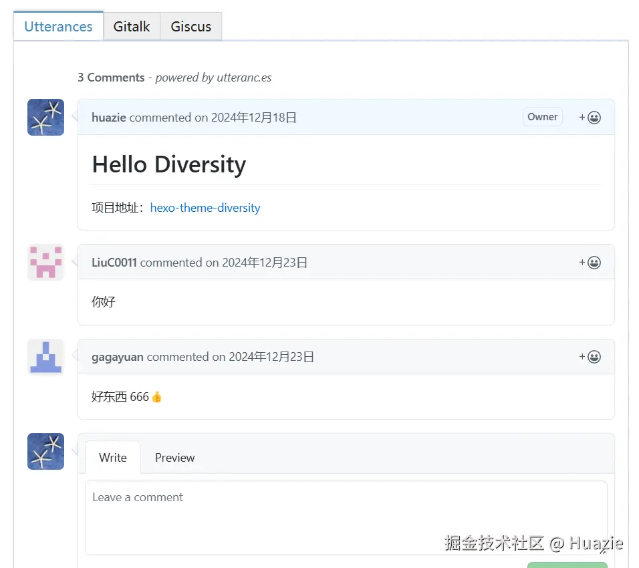
Task: Select the Write tab in the editor
Action: (113, 458)
